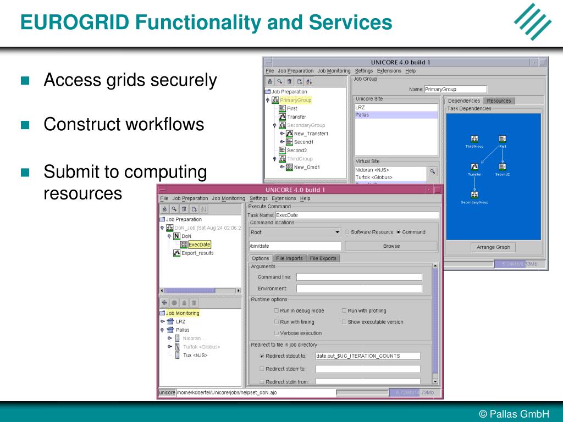Click the ThirdGroup node icon in dependency graph
This screenshot has width=563, height=422.
474,139
